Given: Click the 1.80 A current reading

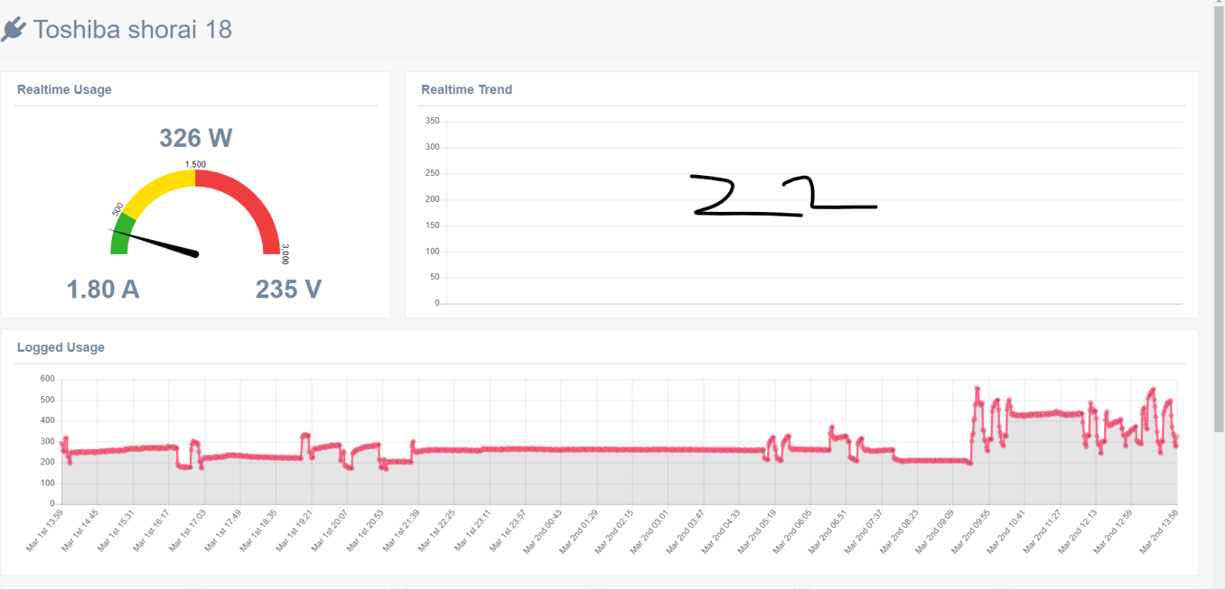Looking at the screenshot, I should [103, 289].
